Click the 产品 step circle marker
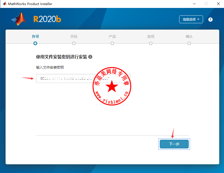 pos(112,43)
